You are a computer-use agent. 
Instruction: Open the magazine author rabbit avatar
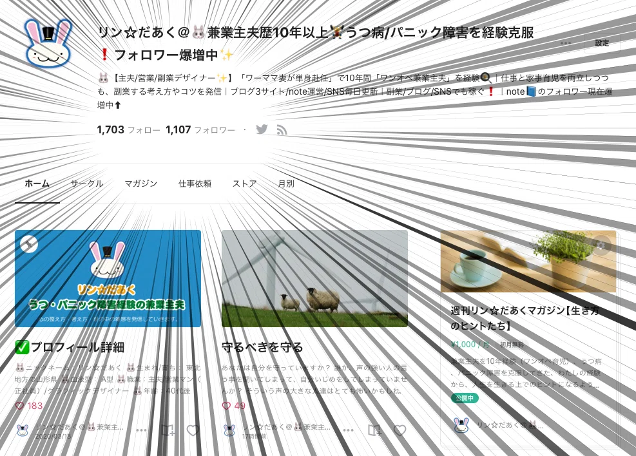pos(461,425)
